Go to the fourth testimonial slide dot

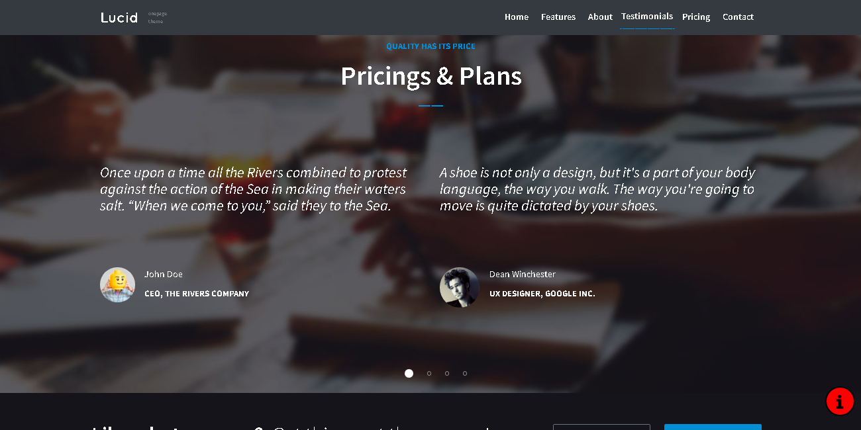point(465,374)
